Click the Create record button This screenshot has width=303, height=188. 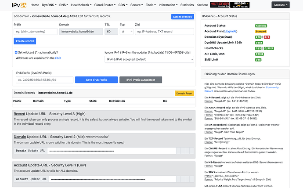point(25,41)
